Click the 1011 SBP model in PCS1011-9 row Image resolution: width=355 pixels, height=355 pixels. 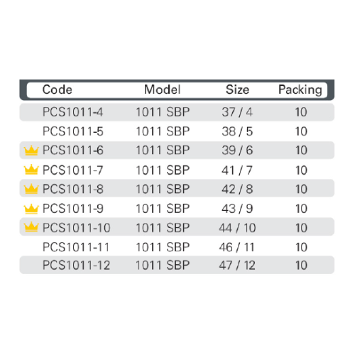point(163,209)
